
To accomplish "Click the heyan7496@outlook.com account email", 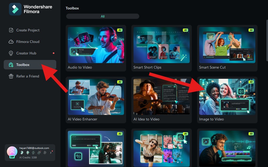I will tap(34, 148).
